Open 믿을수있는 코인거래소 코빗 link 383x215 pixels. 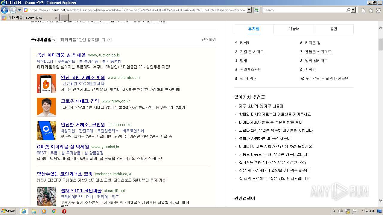[65, 174]
